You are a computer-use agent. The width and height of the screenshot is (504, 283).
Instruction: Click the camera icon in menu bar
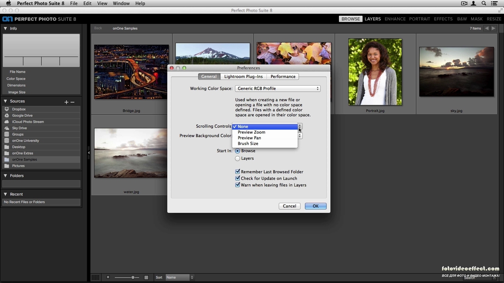coord(464,4)
